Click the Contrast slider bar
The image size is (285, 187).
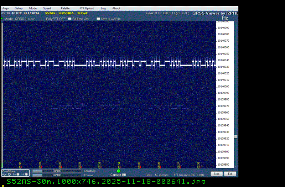(x=57, y=175)
